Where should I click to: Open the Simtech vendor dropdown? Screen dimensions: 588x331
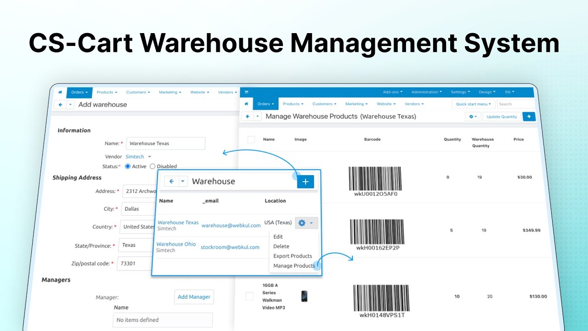[138, 157]
